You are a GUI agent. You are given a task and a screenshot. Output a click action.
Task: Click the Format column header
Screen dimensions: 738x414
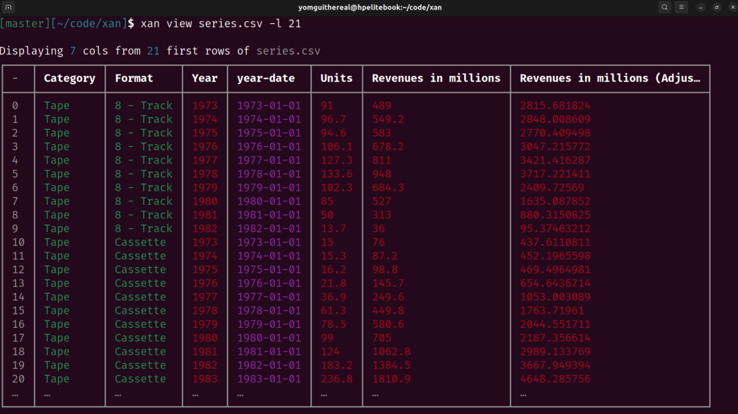pyautogui.click(x=134, y=79)
